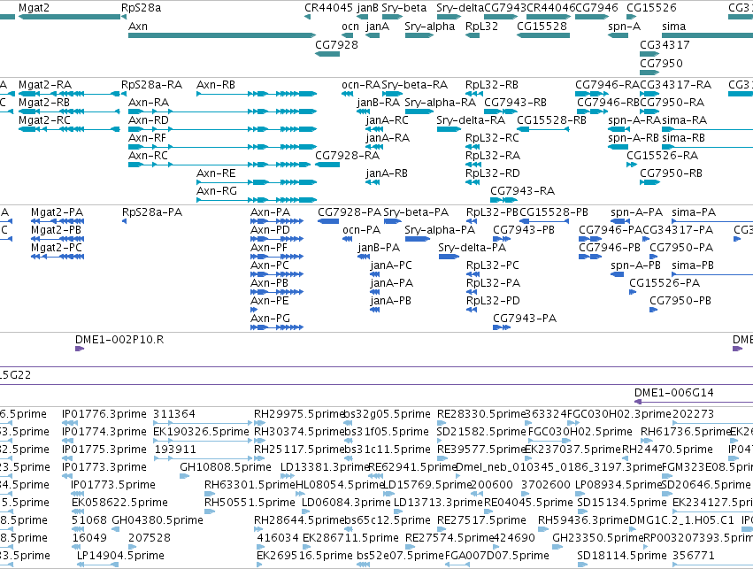Select the CG15526-PA protein label
The image size is (753, 569).
[665, 283]
